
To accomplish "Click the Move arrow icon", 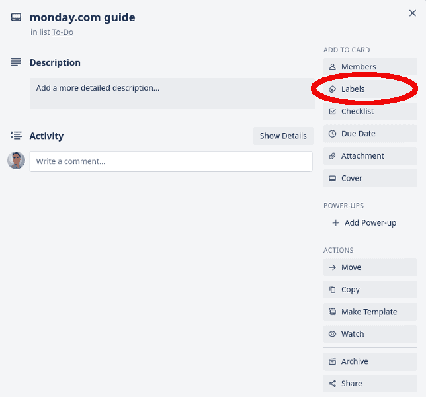I will point(333,267).
